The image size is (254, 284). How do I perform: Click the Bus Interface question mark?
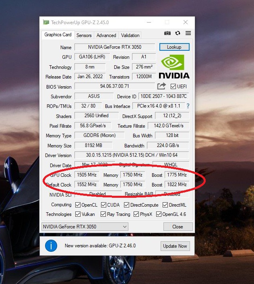[x=188, y=106]
